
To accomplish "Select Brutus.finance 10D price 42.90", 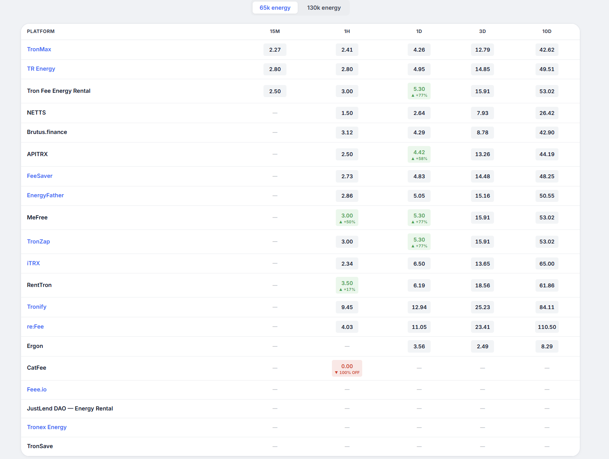I will (547, 132).
